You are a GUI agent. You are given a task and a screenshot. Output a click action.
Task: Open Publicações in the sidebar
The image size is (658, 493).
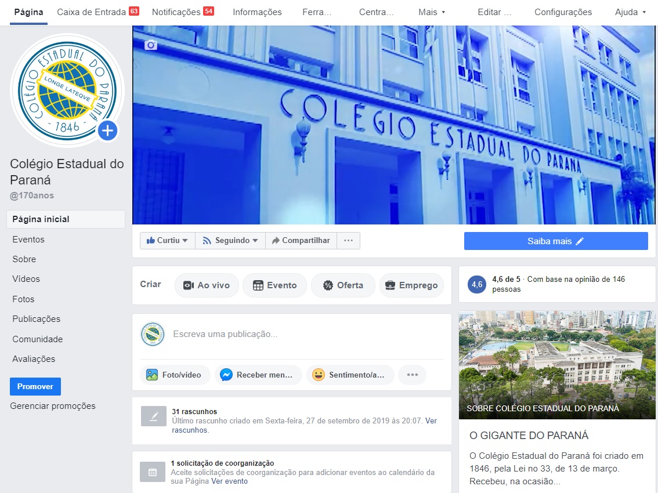(x=36, y=319)
